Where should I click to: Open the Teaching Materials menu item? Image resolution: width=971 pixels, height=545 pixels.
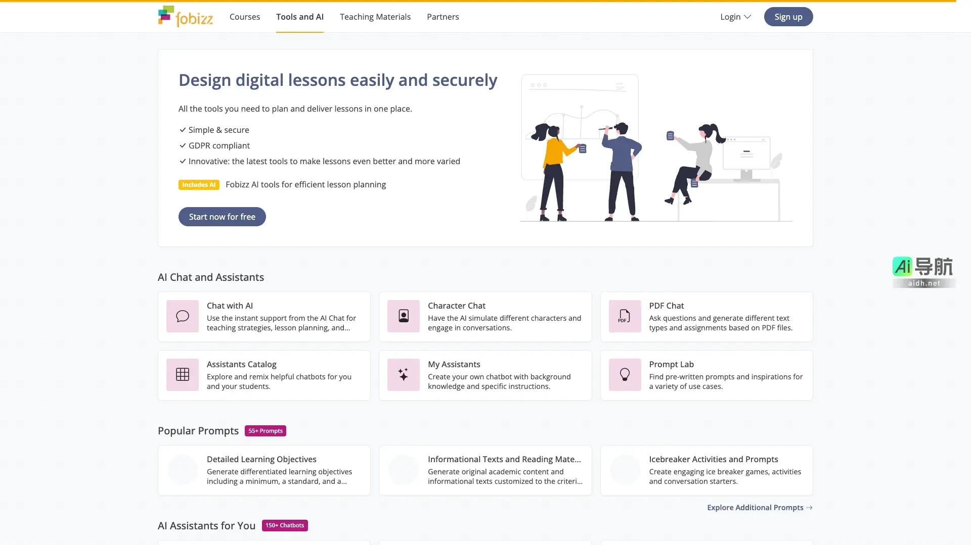375,17
